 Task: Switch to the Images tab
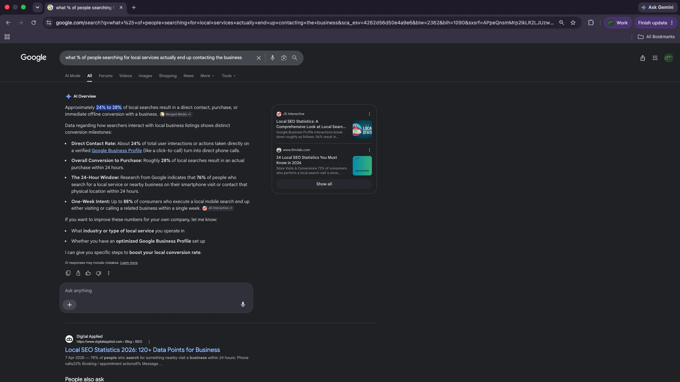pyautogui.click(x=145, y=76)
